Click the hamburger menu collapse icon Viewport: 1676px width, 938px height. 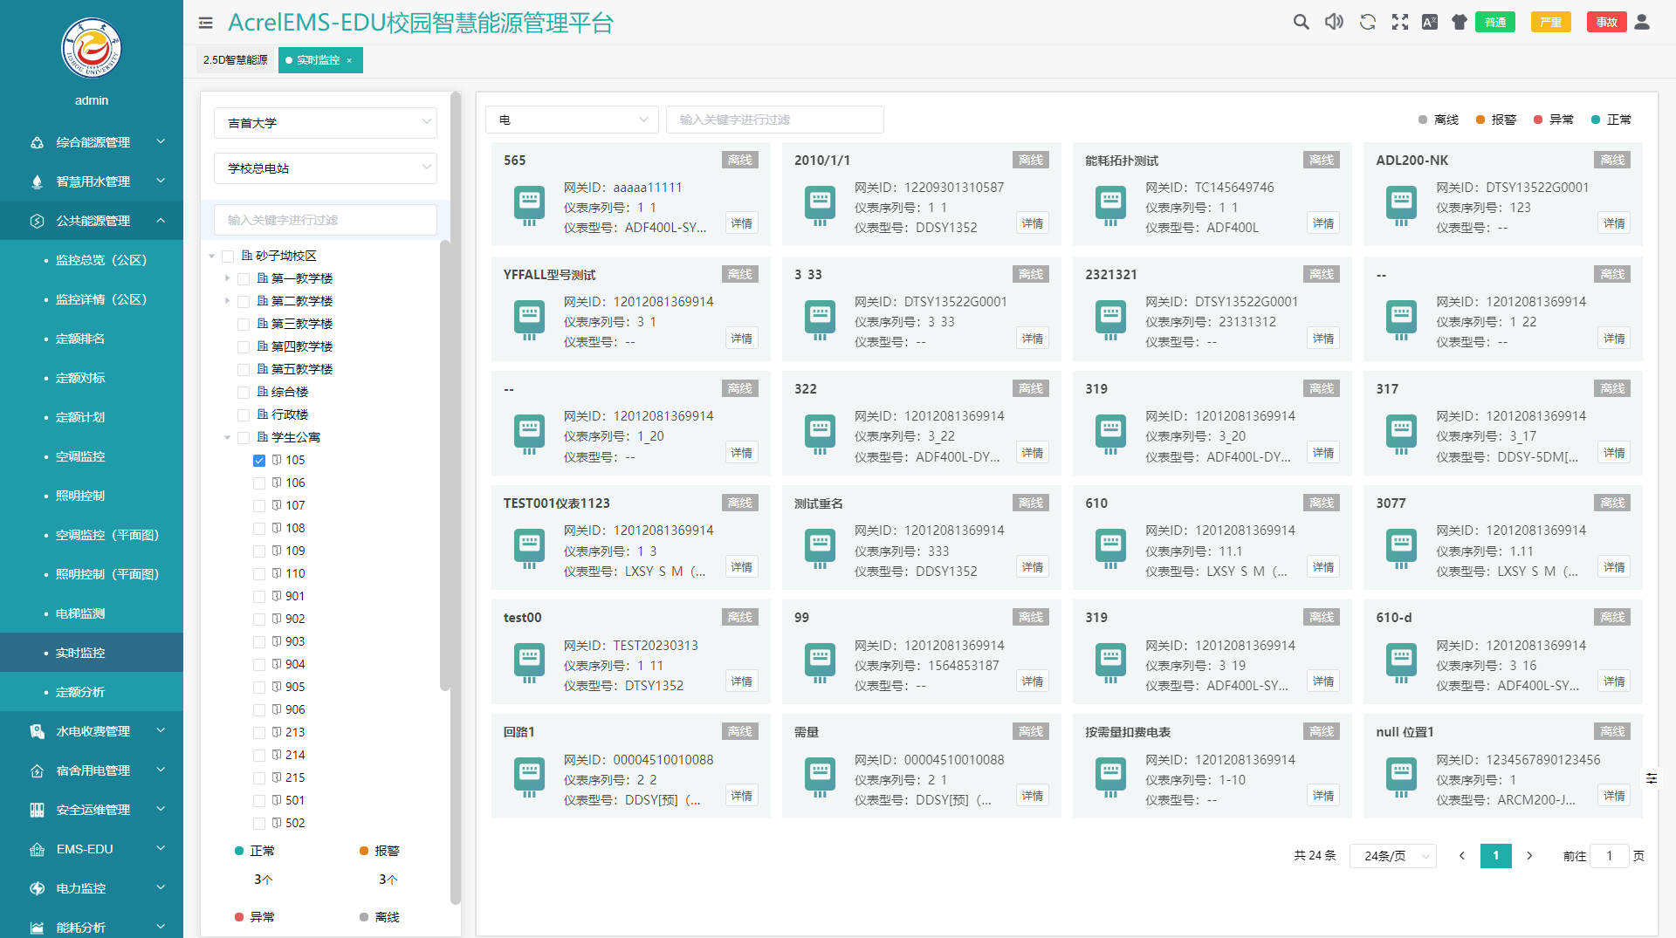pos(205,23)
